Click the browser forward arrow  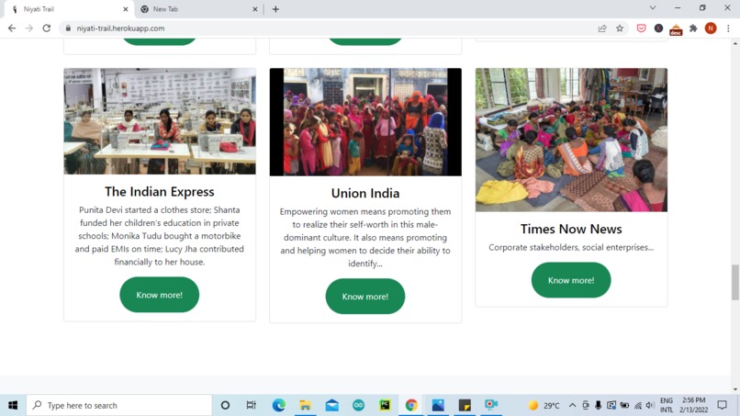pyautogui.click(x=29, y=28)
